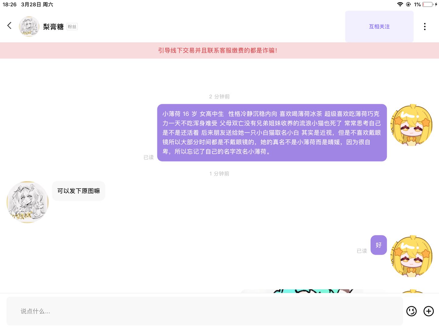Viewport: 439px width, 329px height.
Task: Tap the red fraud warning banner
Action: tap(218, 51)
